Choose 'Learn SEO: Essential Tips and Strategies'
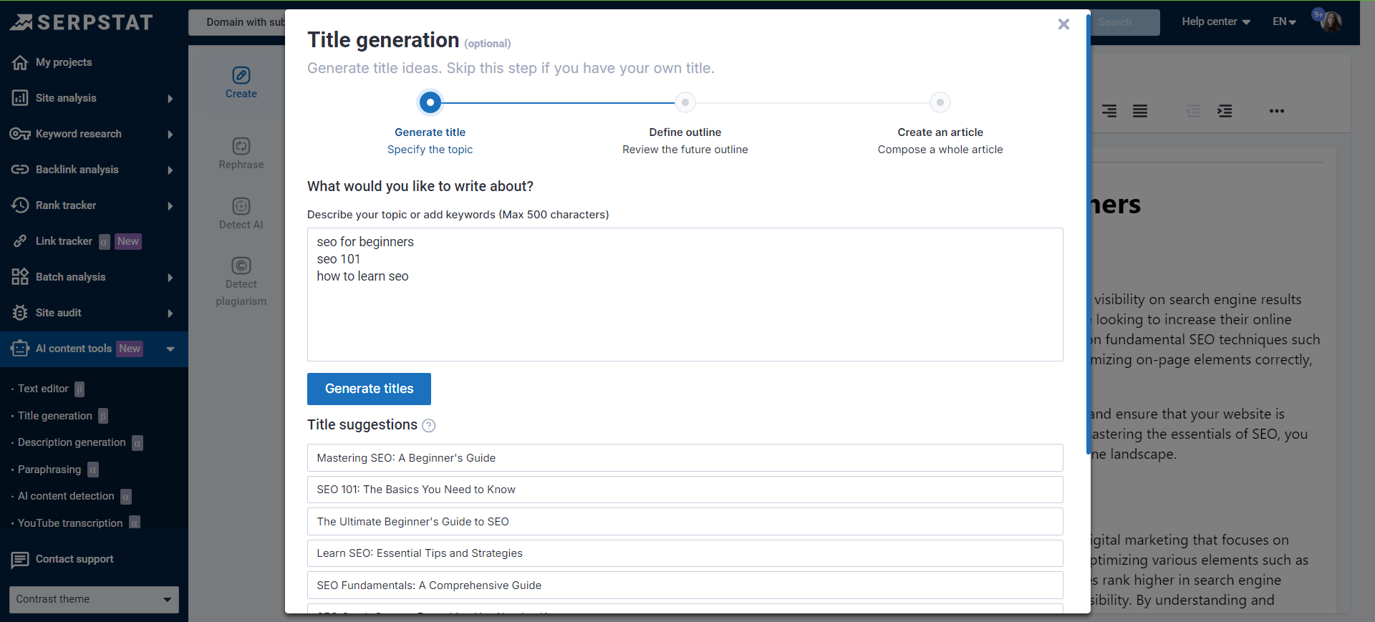Screen dimensions: 1375x622 685,553
